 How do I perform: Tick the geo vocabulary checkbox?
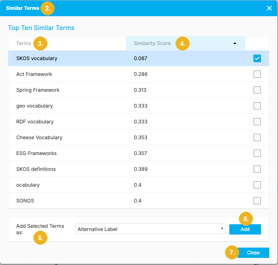257,106
